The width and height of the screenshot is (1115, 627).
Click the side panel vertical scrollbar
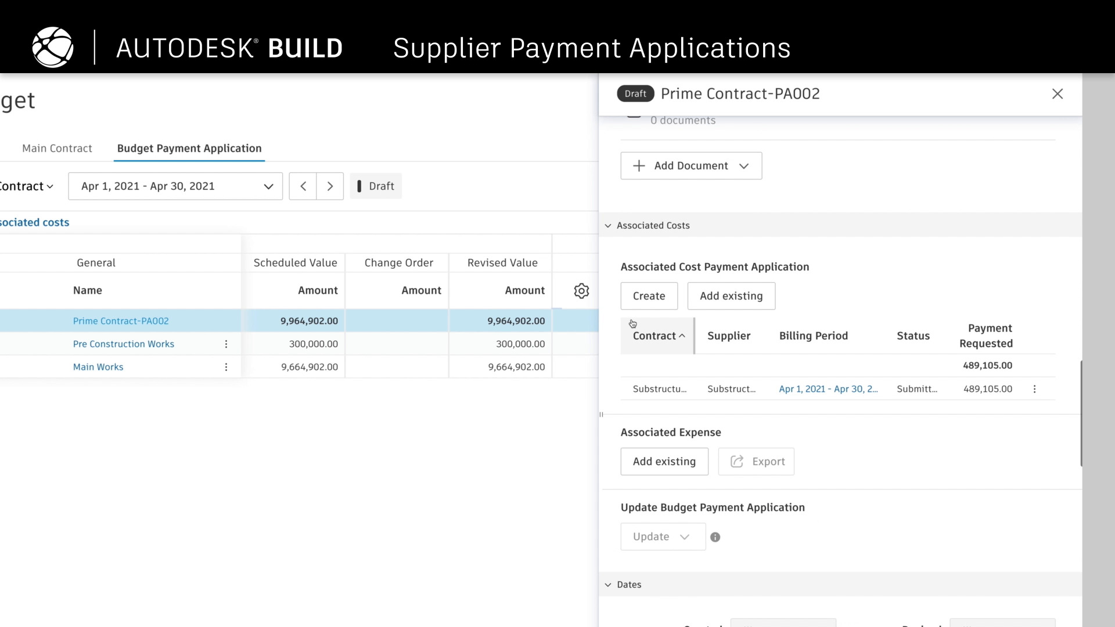click(1081, 412)
